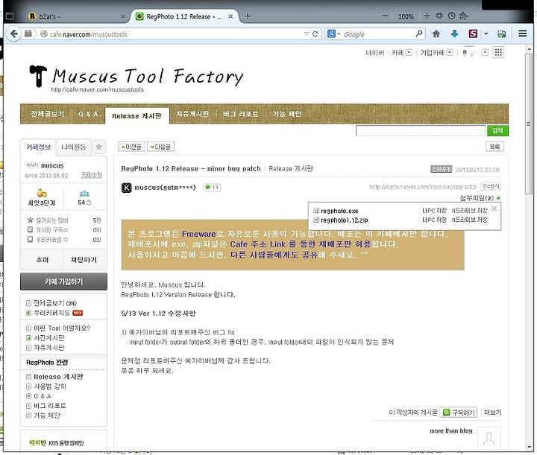Switch to 나의활동 sidebar tab
537x455 pixels.
coord(74,147)
